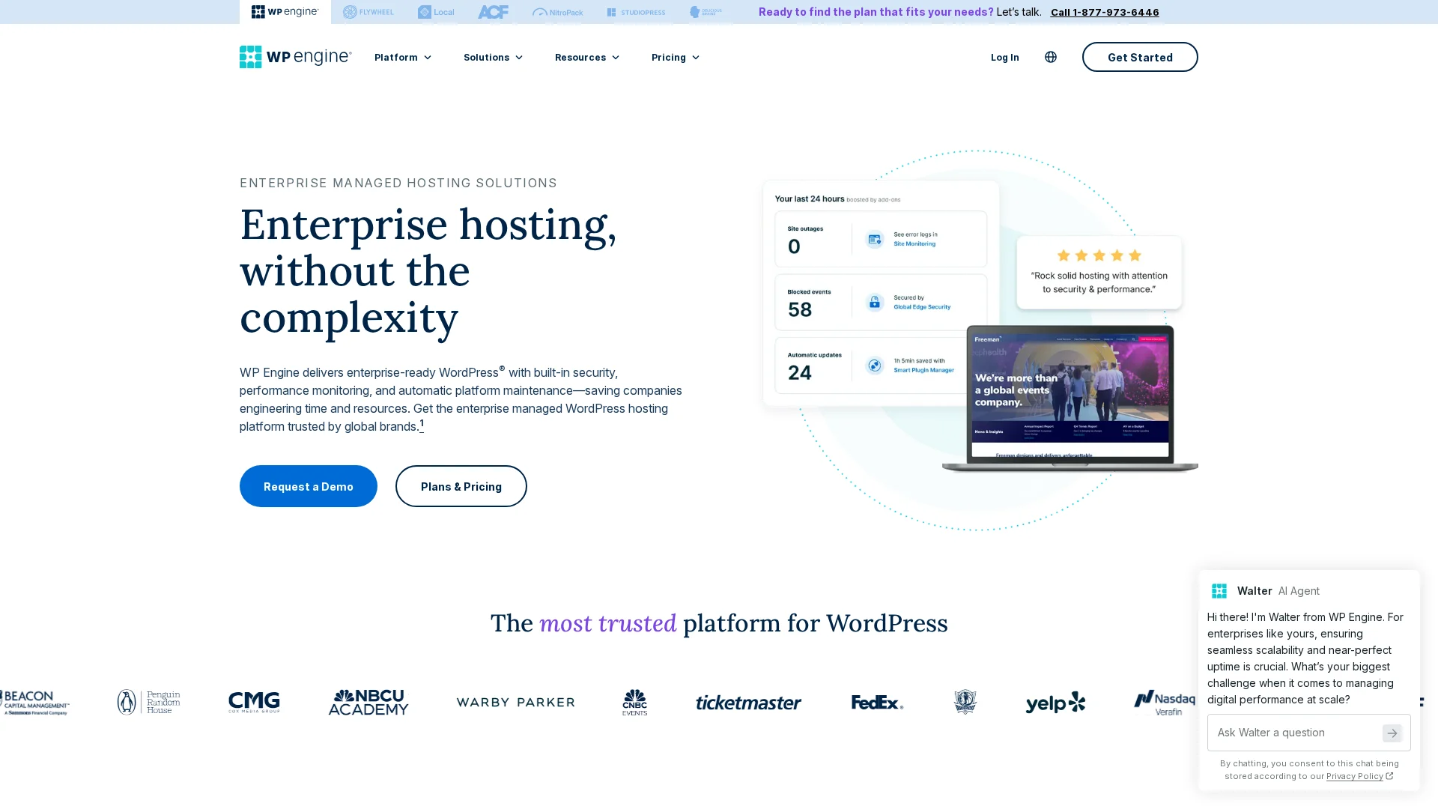Open Global Edge Security link
The width and height of the screenshot is (1438, 809).
(x=922, y=307)
